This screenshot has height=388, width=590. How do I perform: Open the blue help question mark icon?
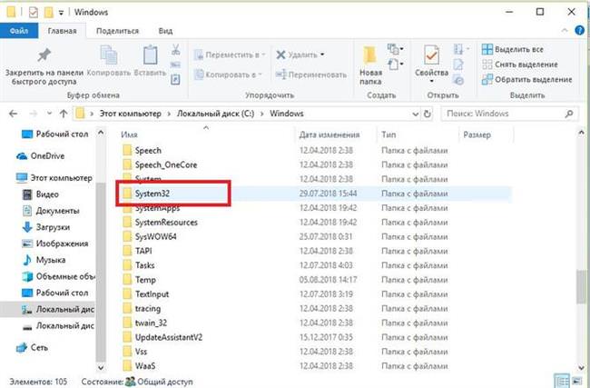[580, 31]
